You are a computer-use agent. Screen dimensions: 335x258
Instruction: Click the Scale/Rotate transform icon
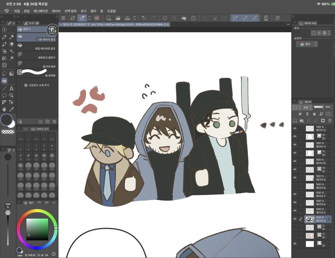[193, 18]
